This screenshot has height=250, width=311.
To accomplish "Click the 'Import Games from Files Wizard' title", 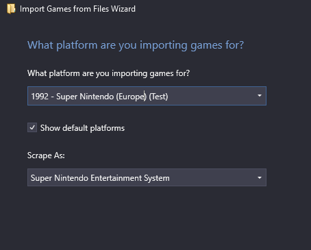I will click(77, 9).
